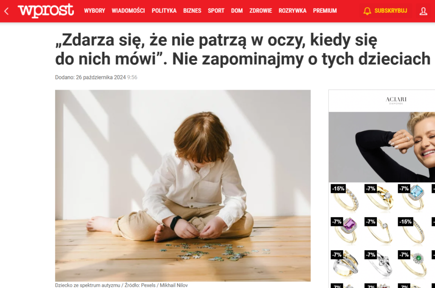Open the BIZNES menu item
Screen dimensions: 435x288
pyautogui.click(x=192, y=11)
